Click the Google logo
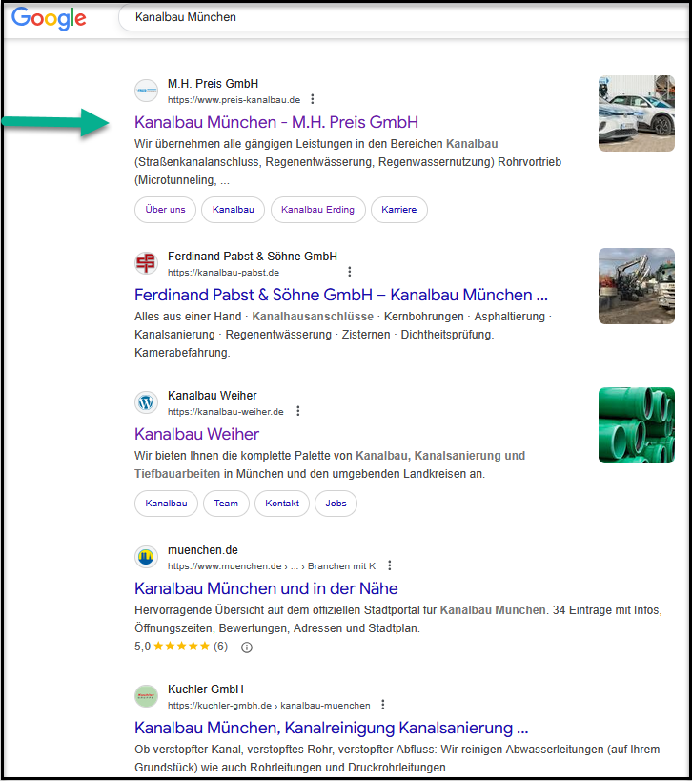 pos(49,18)
